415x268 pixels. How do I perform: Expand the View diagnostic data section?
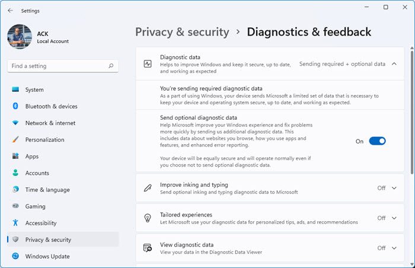[395, 248]
